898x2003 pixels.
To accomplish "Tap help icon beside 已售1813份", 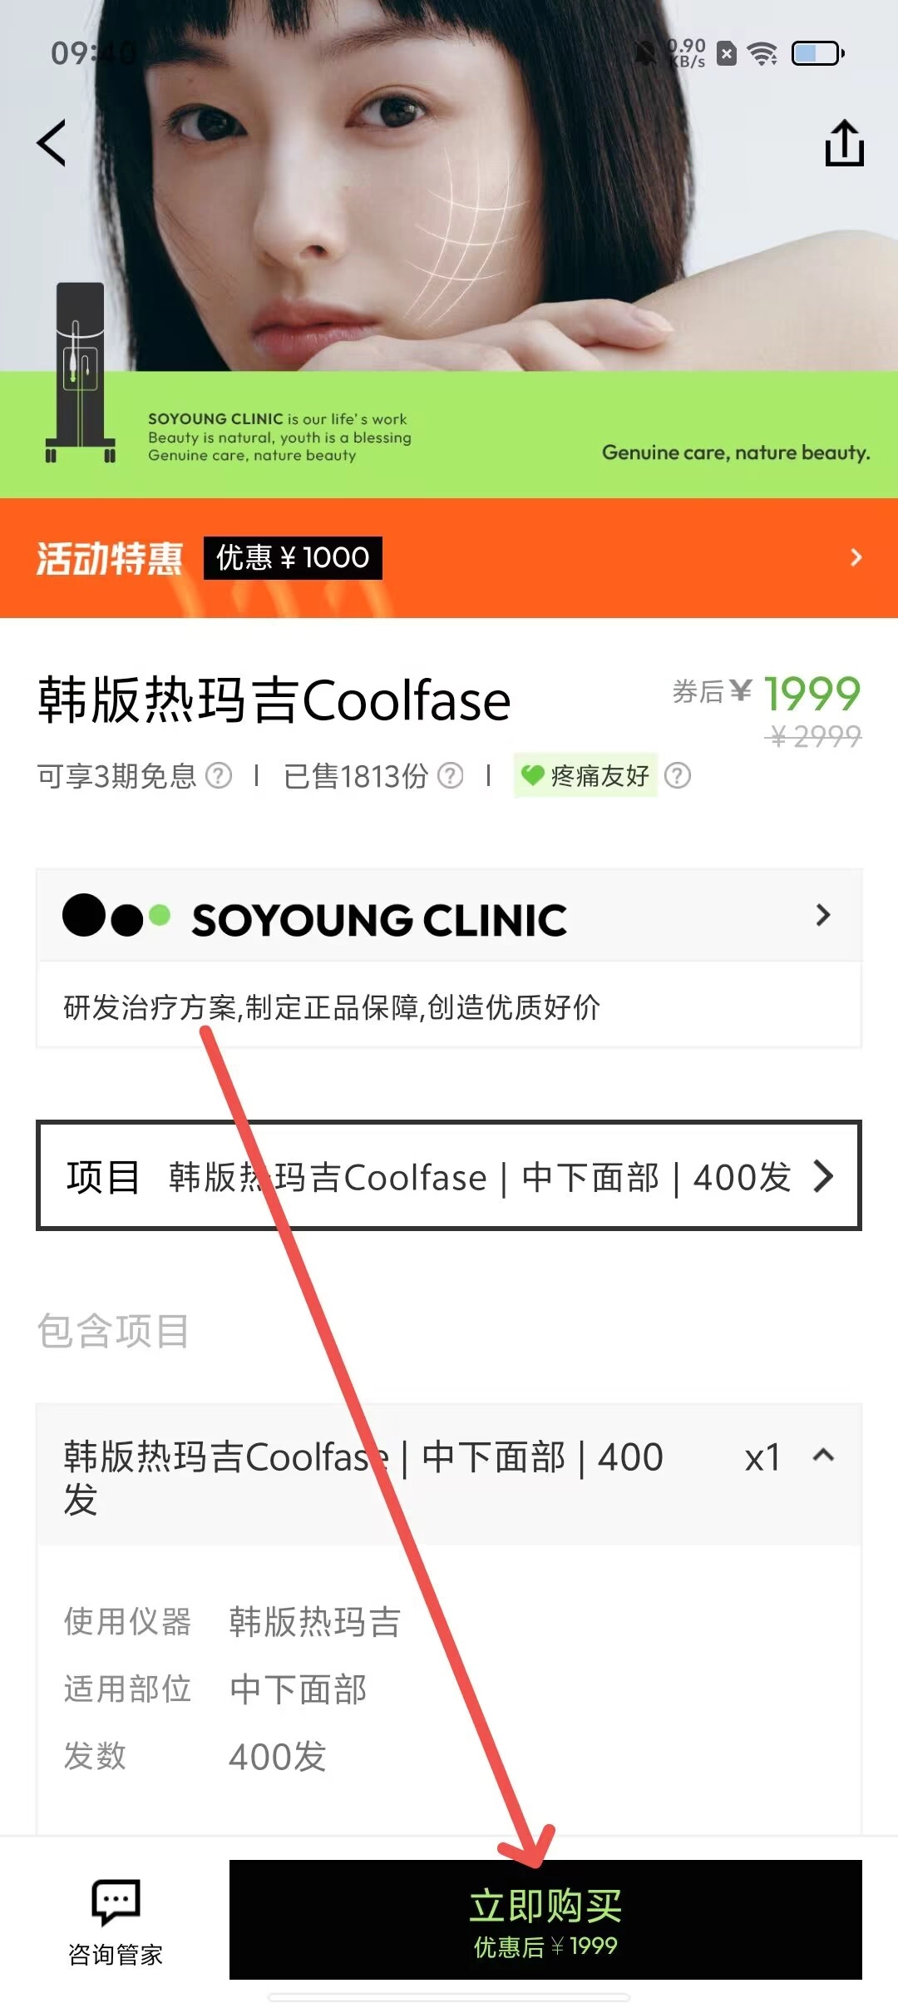I will pyautogui.click(x=450, y=776).
